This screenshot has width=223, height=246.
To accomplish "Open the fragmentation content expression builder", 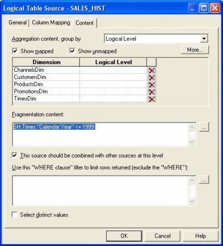I will [x=204, y=127].
